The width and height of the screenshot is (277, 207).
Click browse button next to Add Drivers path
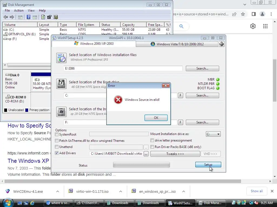[146, 154]
